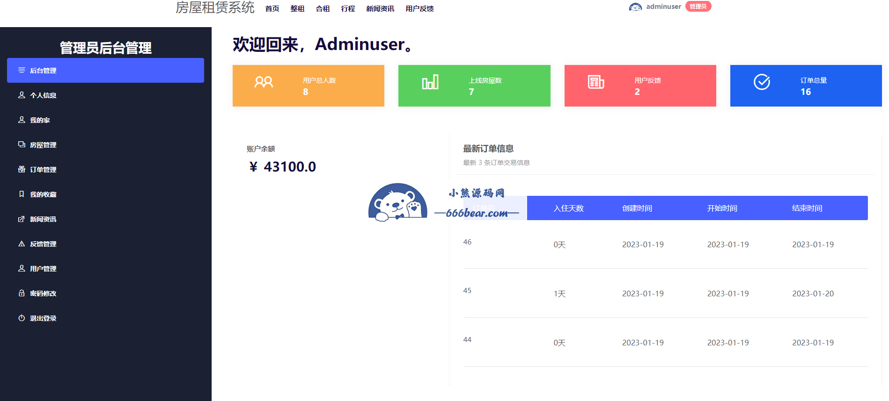Click the 结束时间 column header
Viewport: 889px width, 401px height.
pyautogui.click(x=807, y=208)
